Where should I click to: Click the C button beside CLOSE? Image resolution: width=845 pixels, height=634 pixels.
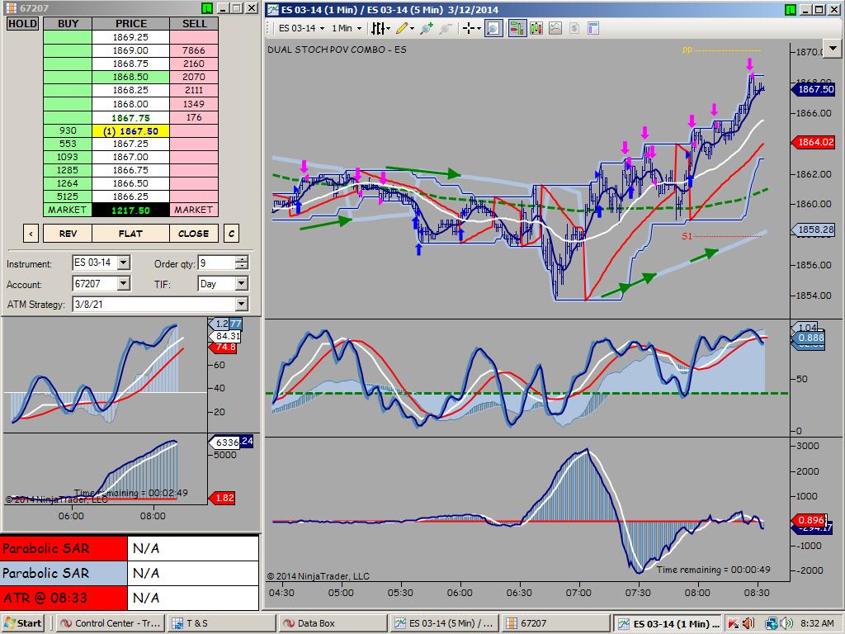tap(231, 234)
